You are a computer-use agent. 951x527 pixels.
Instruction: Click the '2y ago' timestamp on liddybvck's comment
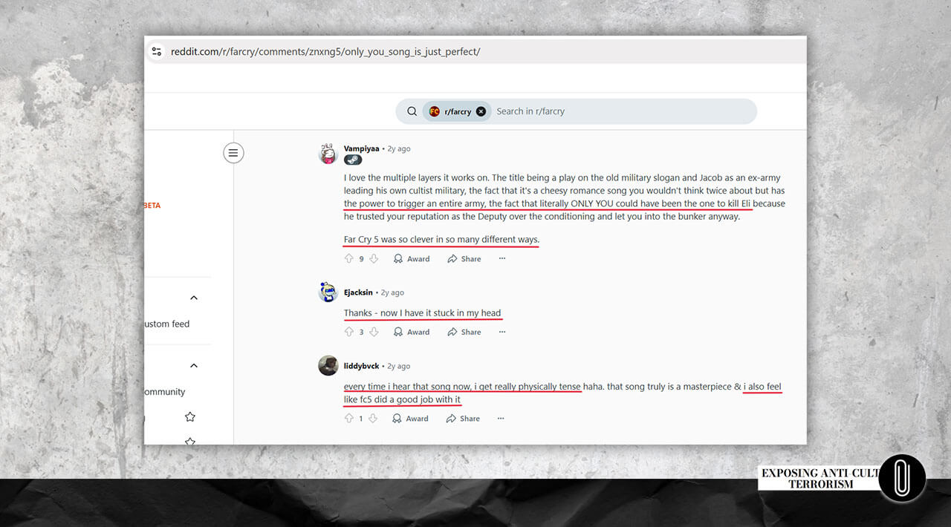(398, 366)
